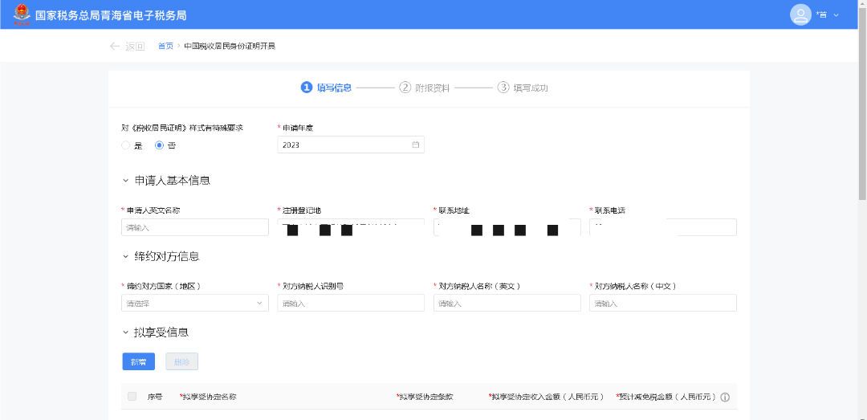Click step 3 填写成功 circle icon
Viewport: 867px width, 420px height.
(x=503, y=88)
